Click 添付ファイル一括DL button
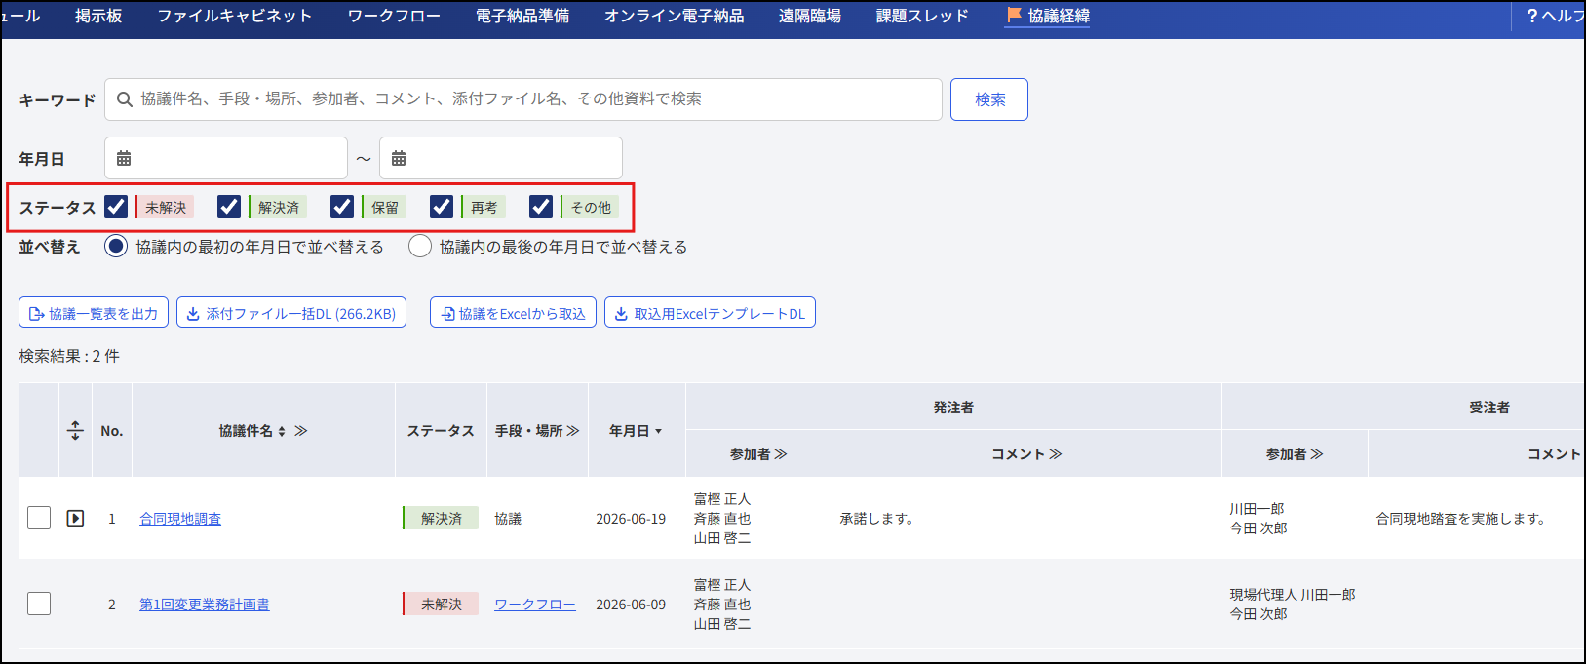The width and height of the screenshot is (1586, 664). [x=291, y=313]
